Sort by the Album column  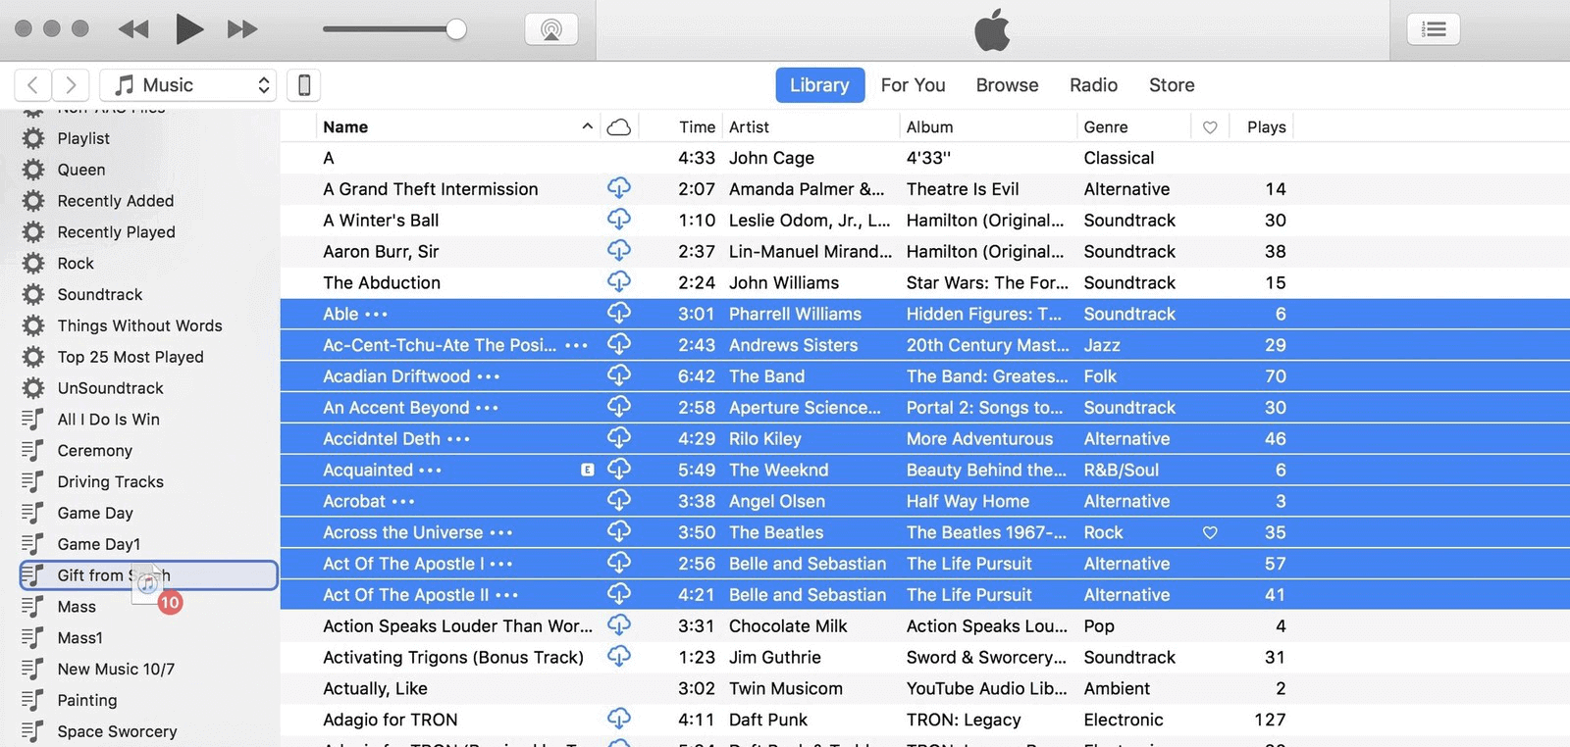coord(929,126)
